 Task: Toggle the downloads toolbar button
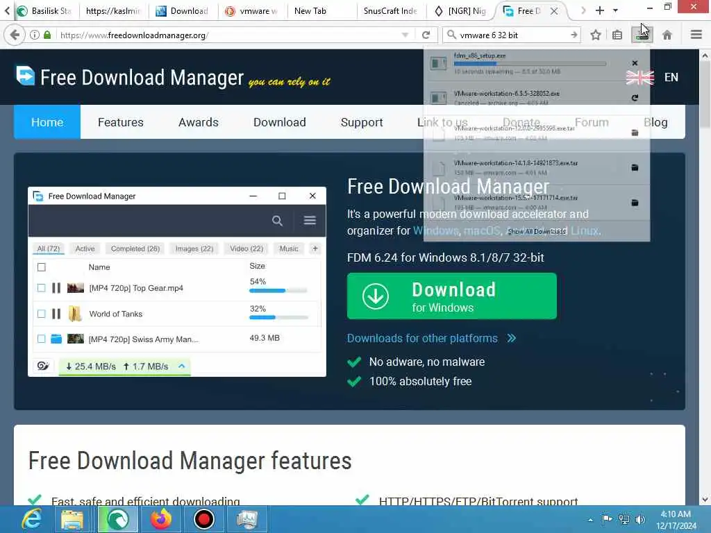642,35
